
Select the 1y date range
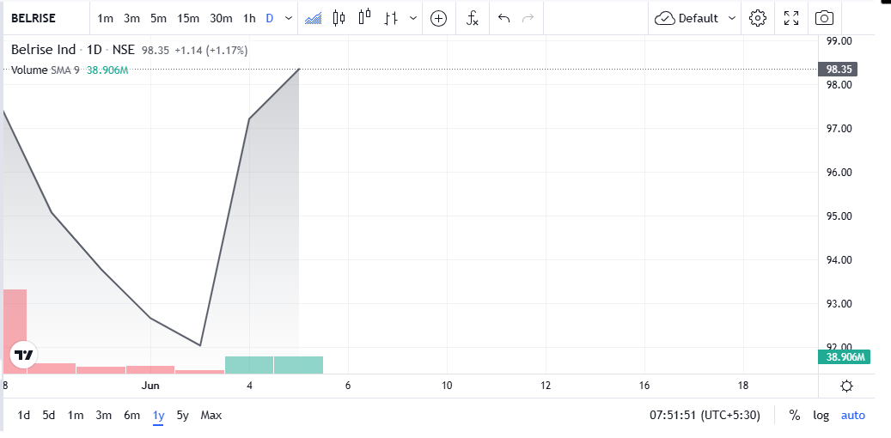click(159, 416)
